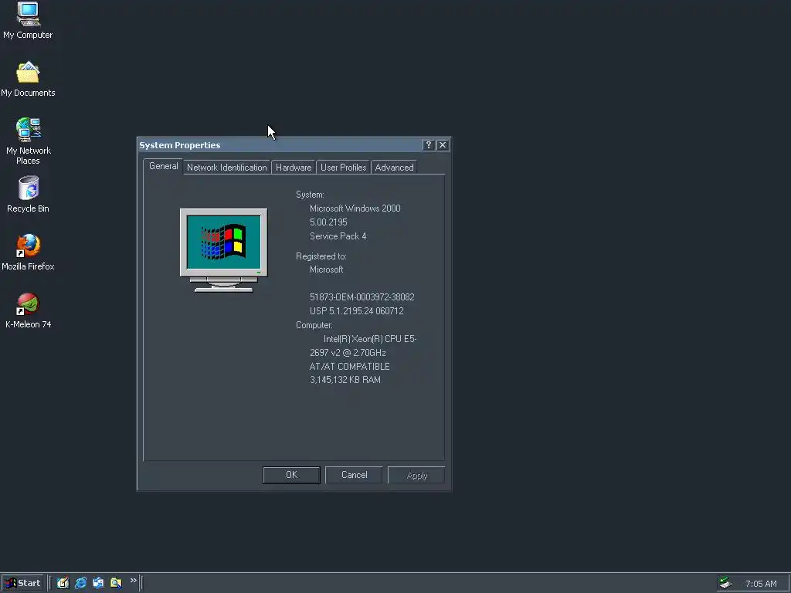The image size is (791, 593).
Task: Click OK in System Properties
Action: (x=291, y=475)
